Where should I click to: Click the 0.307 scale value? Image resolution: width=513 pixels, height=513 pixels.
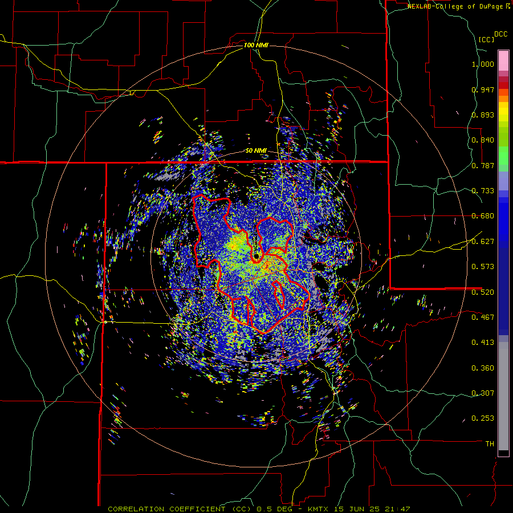(x=483, y=393)
